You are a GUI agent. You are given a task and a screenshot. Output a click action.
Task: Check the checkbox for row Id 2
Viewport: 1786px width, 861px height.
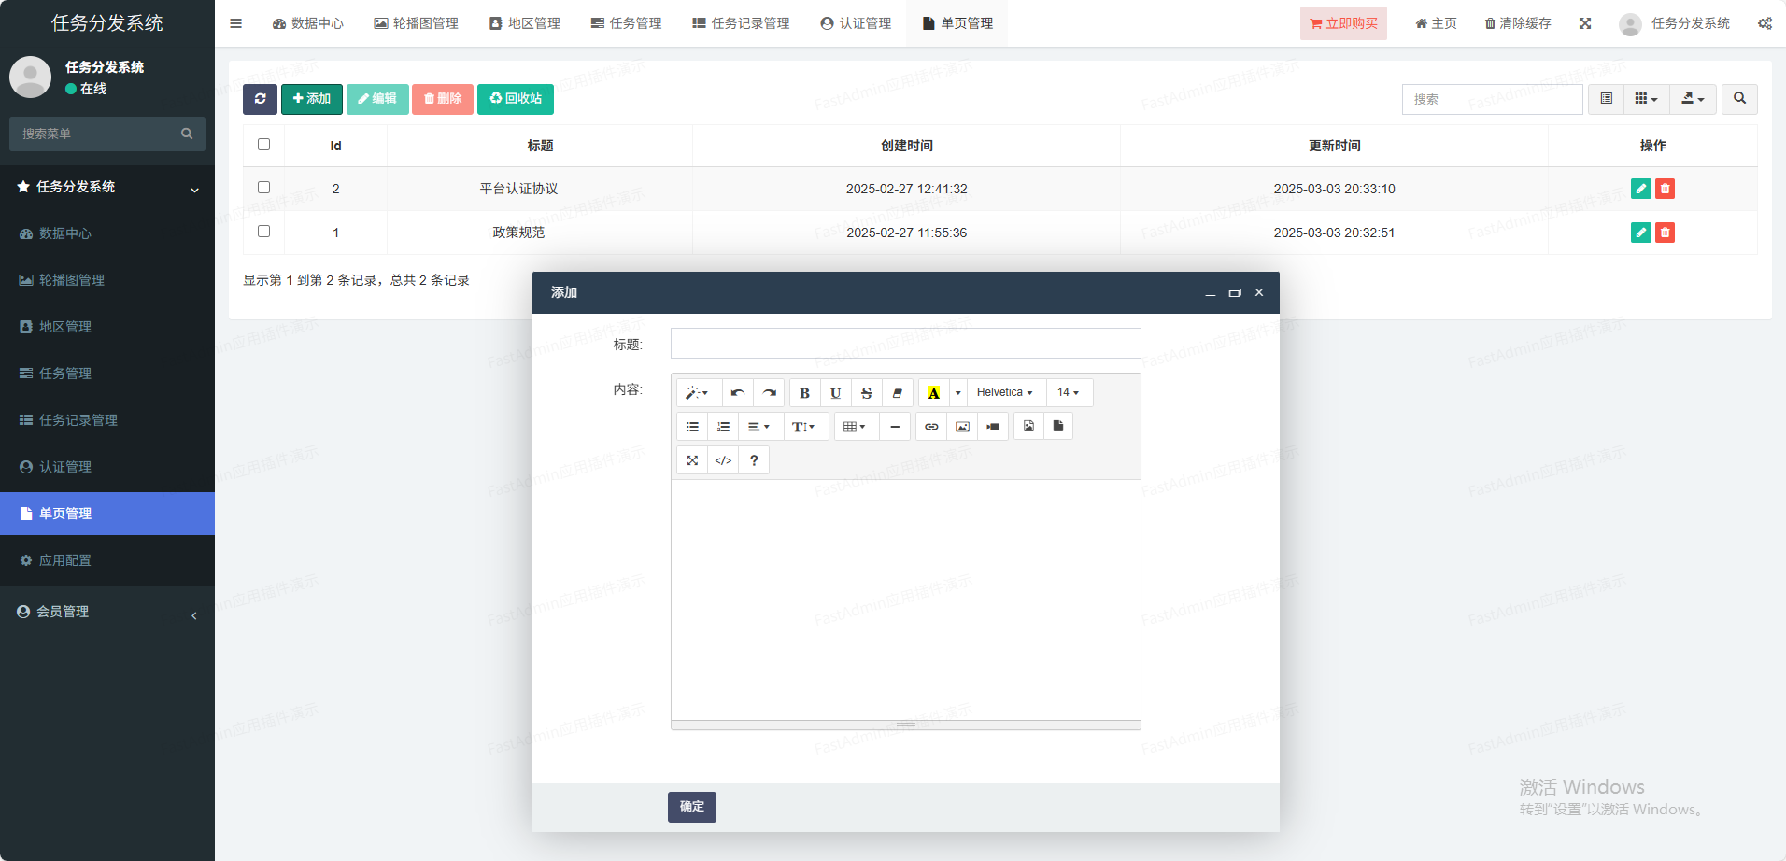(263, 188)
